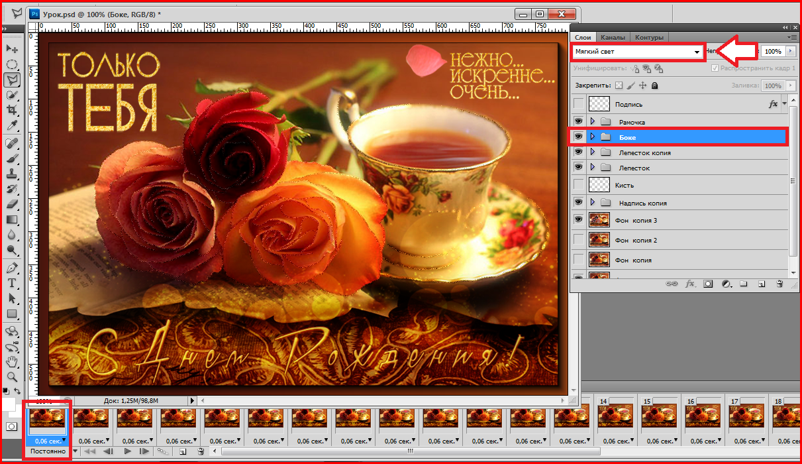Select the Eyedropper tool
The image size is (802, 464).
(x=12, y=125)
